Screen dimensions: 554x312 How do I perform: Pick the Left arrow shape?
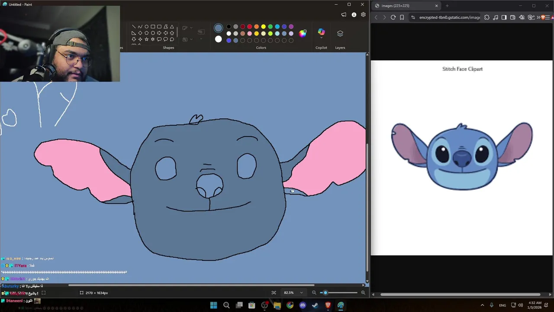point(166,33)
